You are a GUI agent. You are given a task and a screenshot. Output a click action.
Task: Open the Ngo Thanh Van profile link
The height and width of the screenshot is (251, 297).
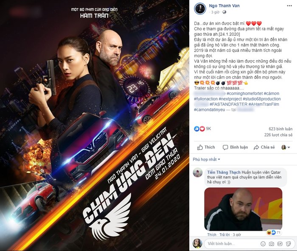tap(224, 6)
